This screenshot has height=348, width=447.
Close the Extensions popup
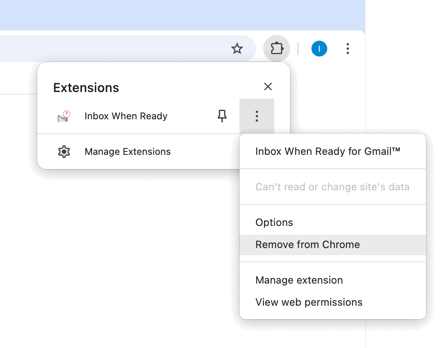[x=268, y=87]
